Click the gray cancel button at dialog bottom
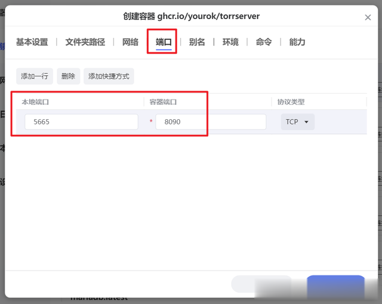This screenshot has width=382, height=304. [x=261, y=284]
